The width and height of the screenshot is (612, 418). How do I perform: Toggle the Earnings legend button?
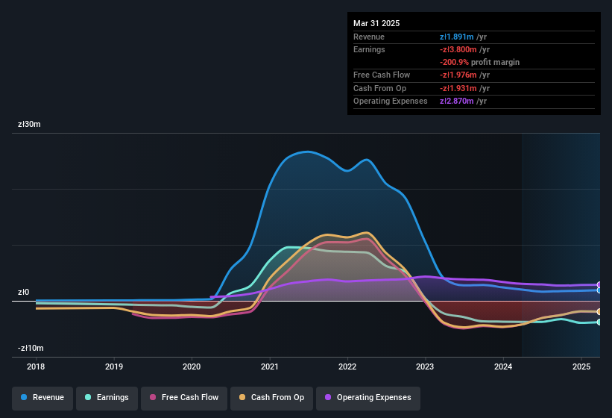(107, 397)
